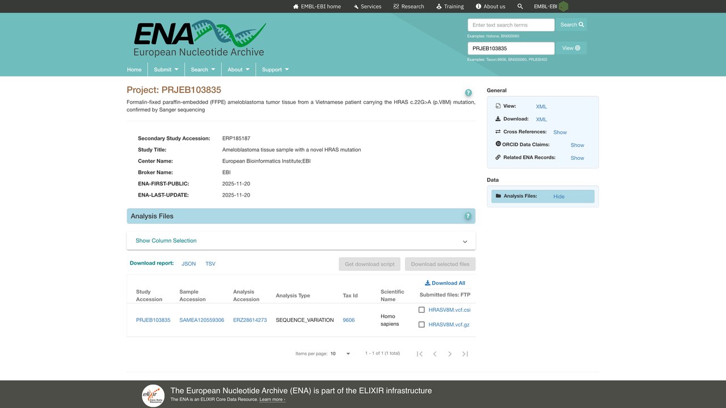Download the report as TSV

tap(210, 263)
